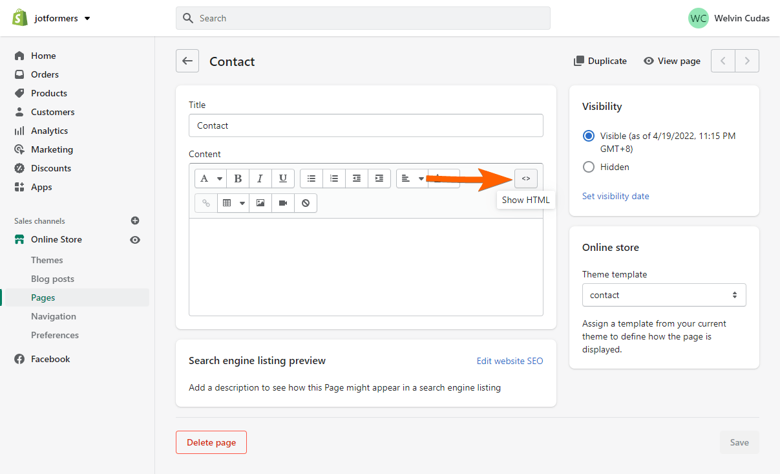The width and height of the screenshot is (780, 474).
Task: Open the Navigation section in the sidebar
Action: click(x=54, y=316)
